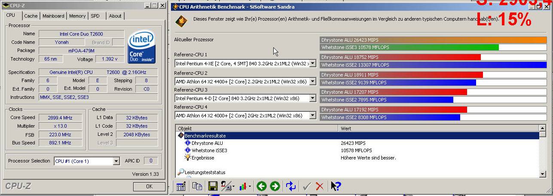Click the green back arrow icon
The width and height of the screenshot is (553, 196).
tap(261, 186)
